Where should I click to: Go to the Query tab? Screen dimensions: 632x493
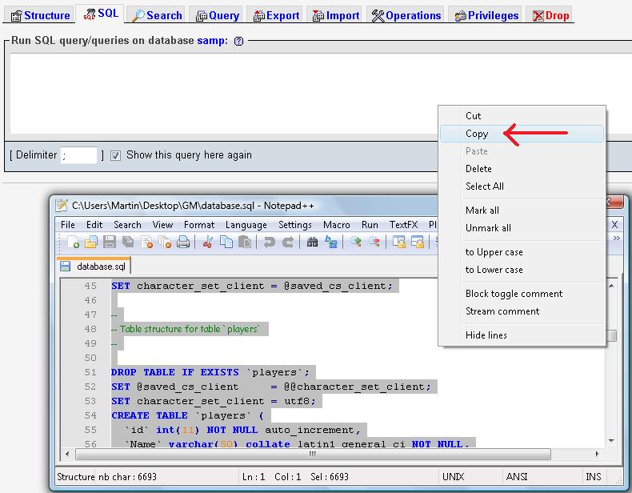click(x=217, y=15)
